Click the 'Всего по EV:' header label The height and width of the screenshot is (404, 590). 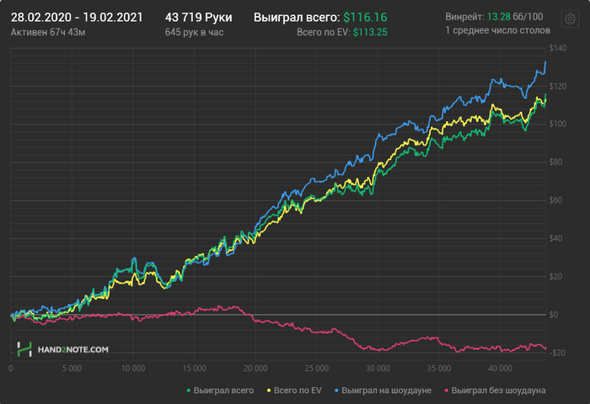coord(323,32)
